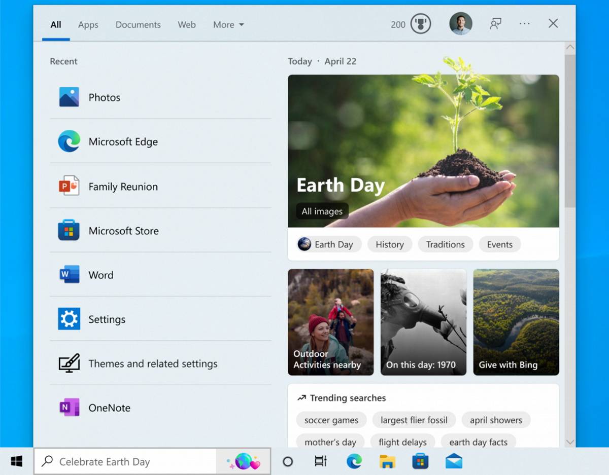Click the All images button on Earth Day

[x=322, y=211]
